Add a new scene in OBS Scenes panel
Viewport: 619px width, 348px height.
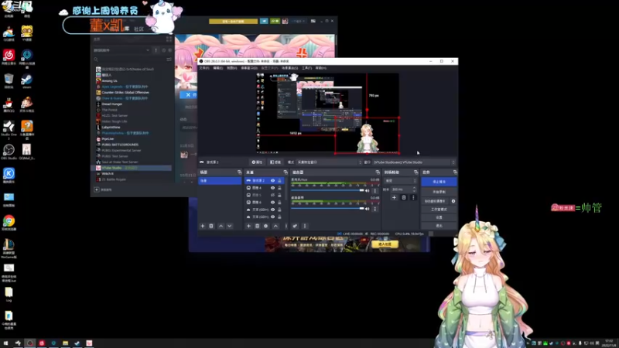(203, 226)
